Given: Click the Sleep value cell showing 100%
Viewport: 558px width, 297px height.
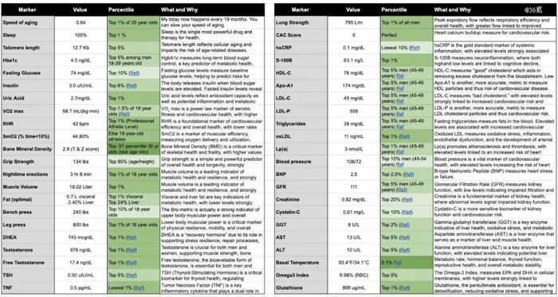Looking at the screenshot, I should pos(81,35).
